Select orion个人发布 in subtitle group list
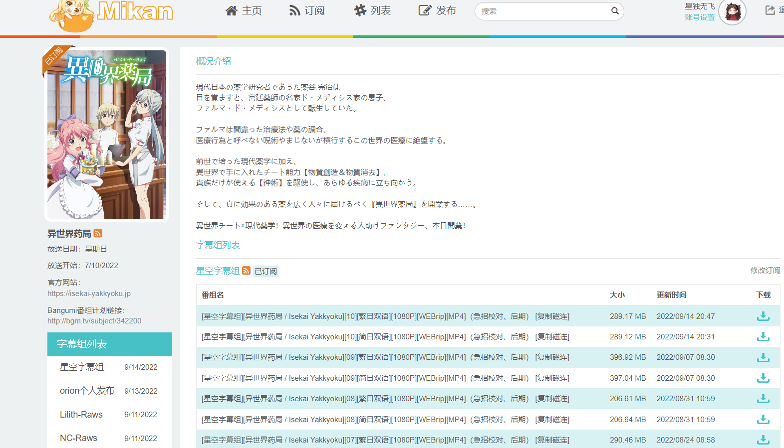Screen dimensions: 784x448 pos(87,391)
